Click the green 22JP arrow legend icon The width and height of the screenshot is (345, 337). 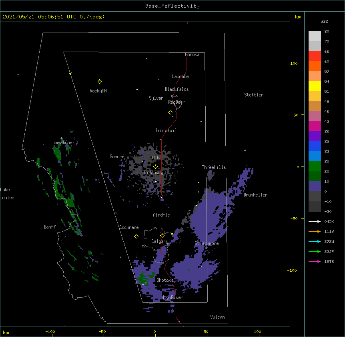click(x=315, y=251)
